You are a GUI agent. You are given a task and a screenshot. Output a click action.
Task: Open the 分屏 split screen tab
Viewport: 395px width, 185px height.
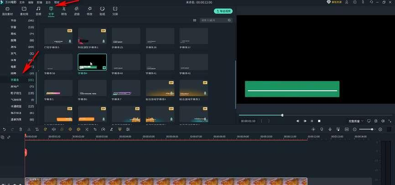point(115,11)
